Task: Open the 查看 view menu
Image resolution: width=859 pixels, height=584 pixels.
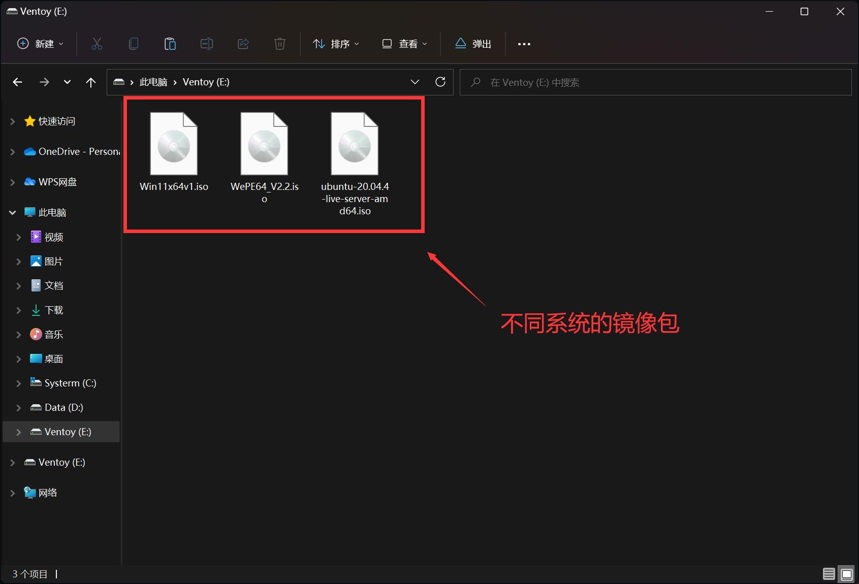Action: pos(404,44)
